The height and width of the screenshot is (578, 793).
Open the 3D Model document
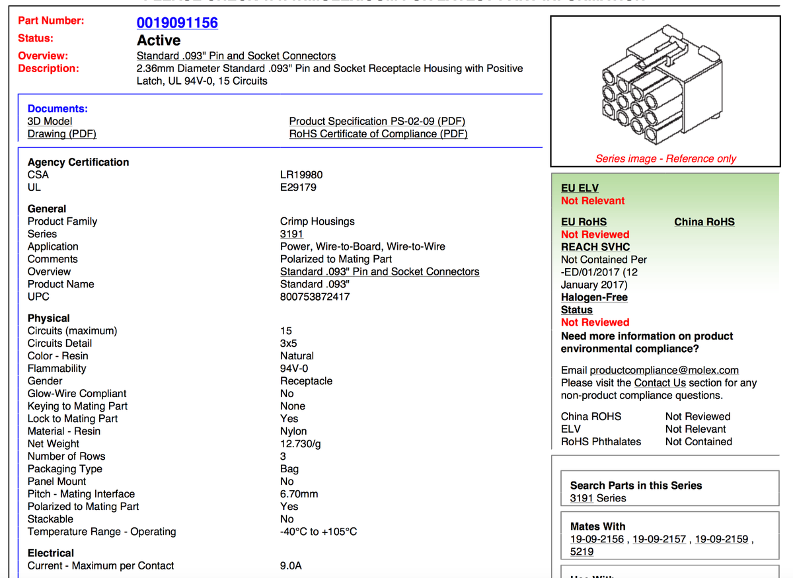(x=50, y=122)
